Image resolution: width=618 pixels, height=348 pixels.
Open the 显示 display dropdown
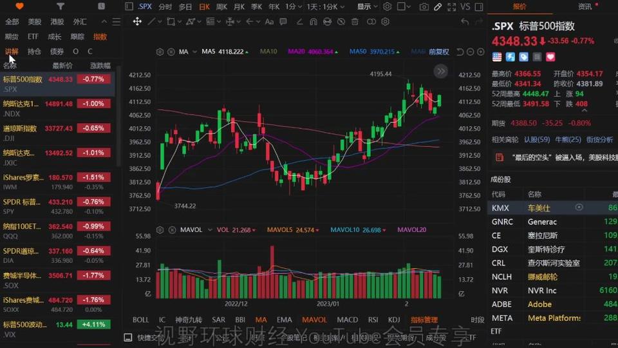(368, 6)
